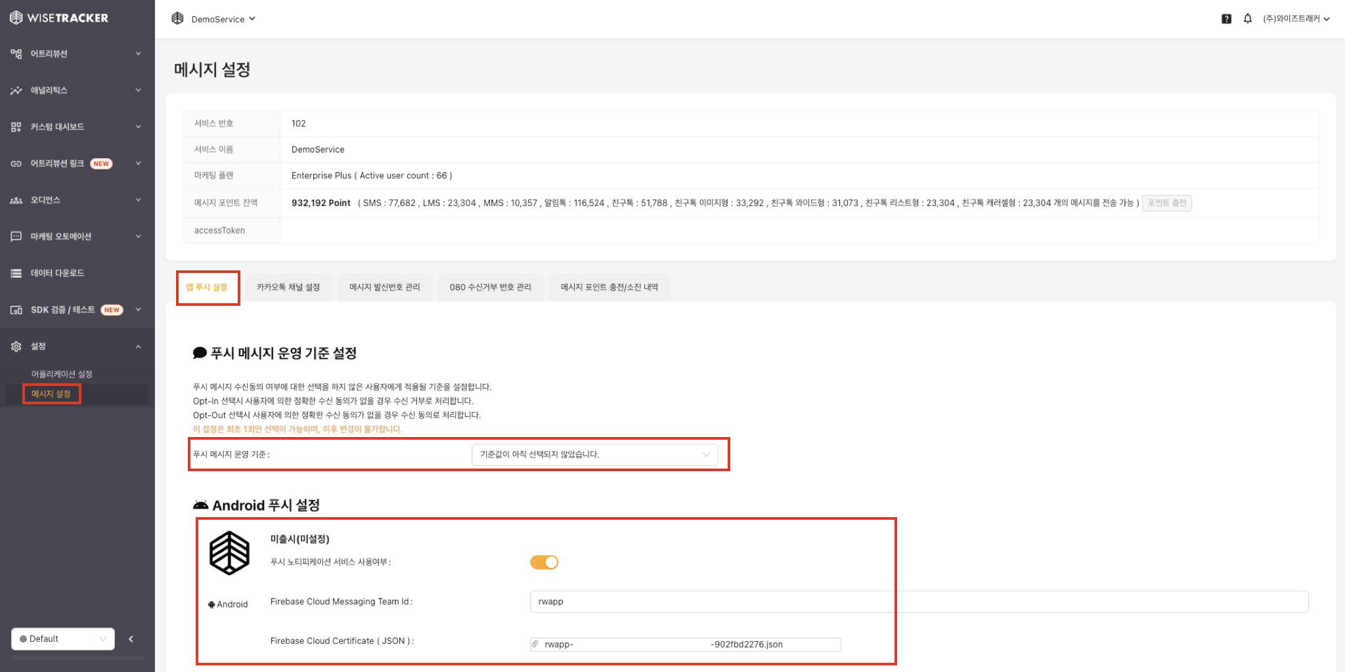Open the 080 opt-out number management tab
Viewport: 1345px width, 672px height.
490,287
